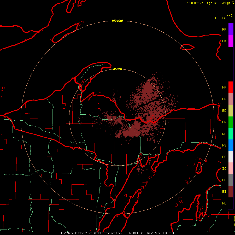Screen dimensions: 235x235
Task: Pick the HR green legend swatch
Action: point(231,122)
